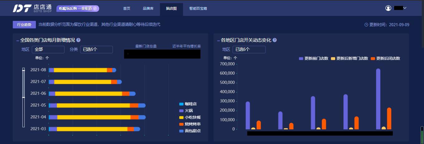Open the right chart 地区 已选5个 dropdown
The image size is (424, 144).
249,49
